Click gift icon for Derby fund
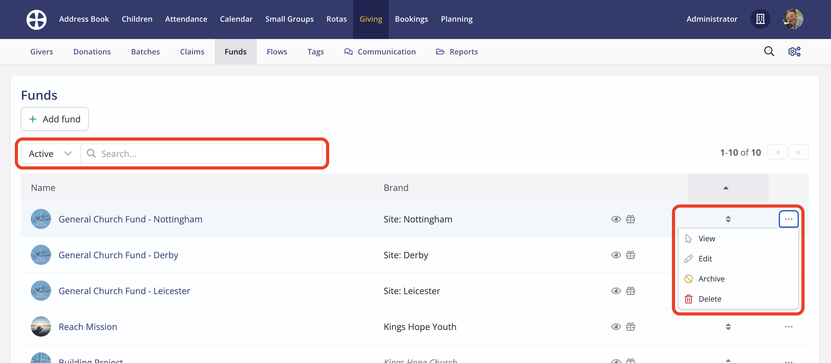 [x=630, y=255]
